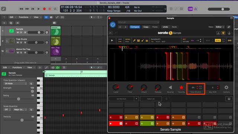Viewport: 238px width, 134px height.
Task: Open the Major scale type dropdown
Action: 20,109
